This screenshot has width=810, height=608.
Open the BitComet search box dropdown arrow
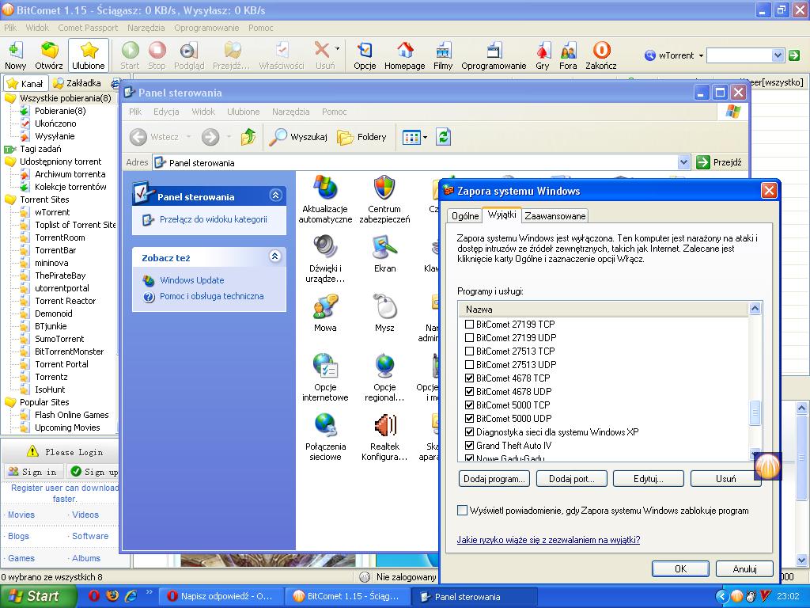[x=778, y=55]
